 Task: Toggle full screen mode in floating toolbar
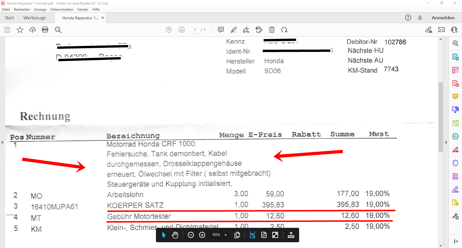275,235
